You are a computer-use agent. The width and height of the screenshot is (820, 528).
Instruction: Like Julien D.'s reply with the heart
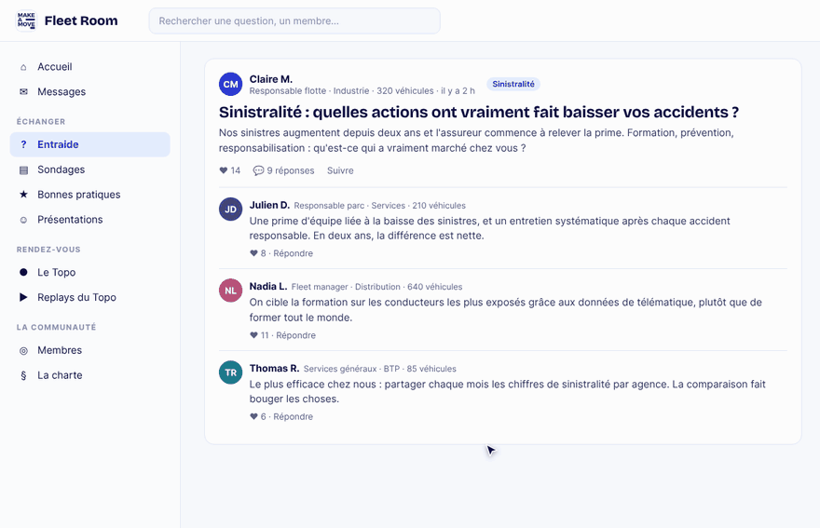coord(253,253)
